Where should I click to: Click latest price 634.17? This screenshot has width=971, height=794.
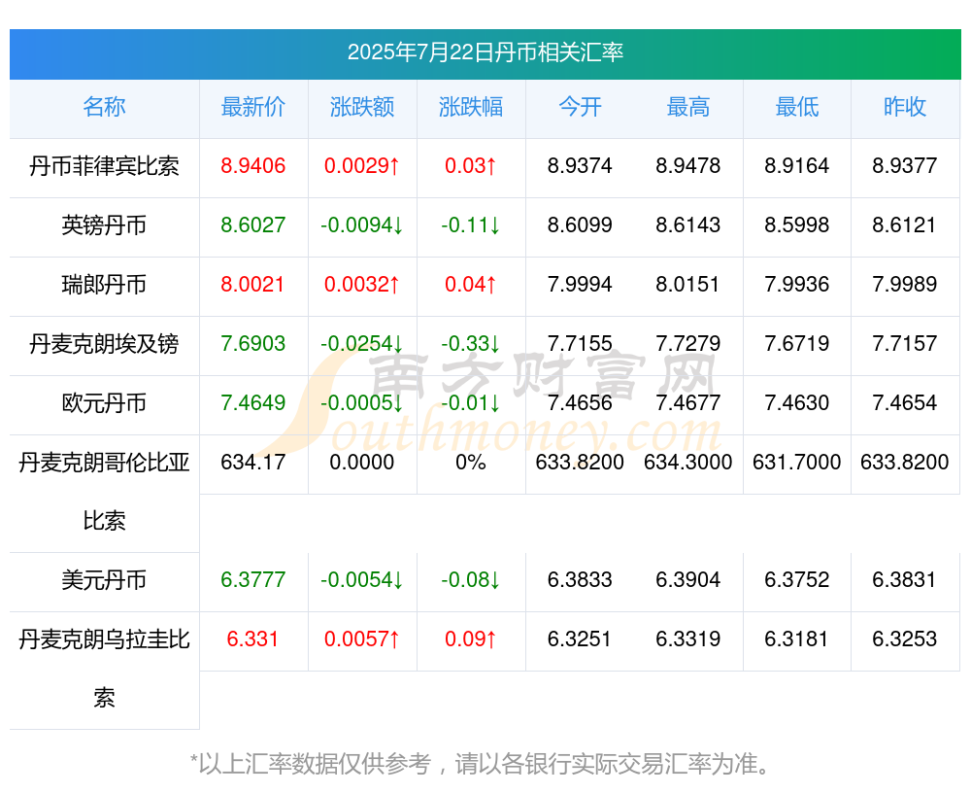point(252,462)
